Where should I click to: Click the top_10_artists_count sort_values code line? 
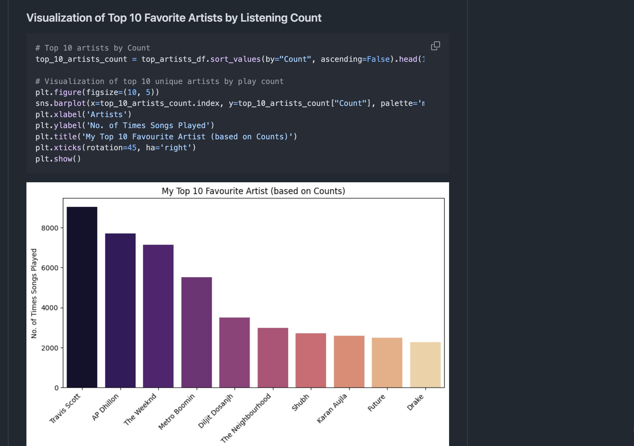(230, 59)
